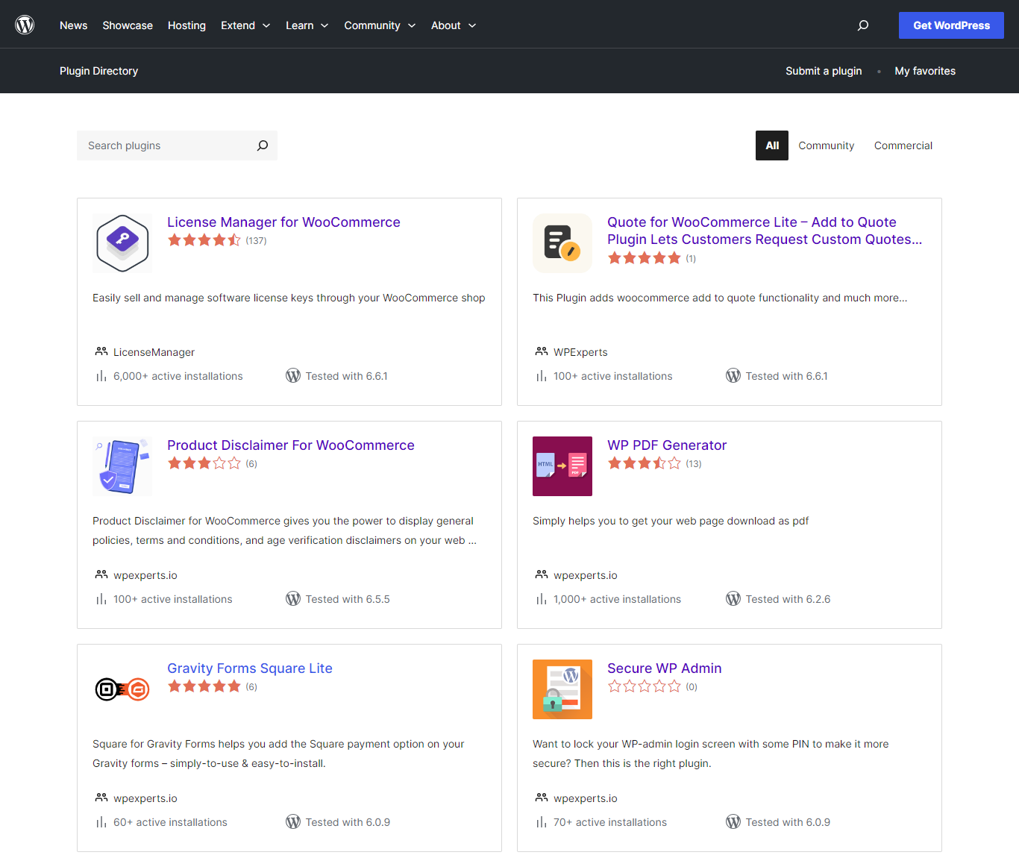Click Gravity Forms Square Lite star rating
The height and width of the screenshot is (858, 1019).
[204, 686]
